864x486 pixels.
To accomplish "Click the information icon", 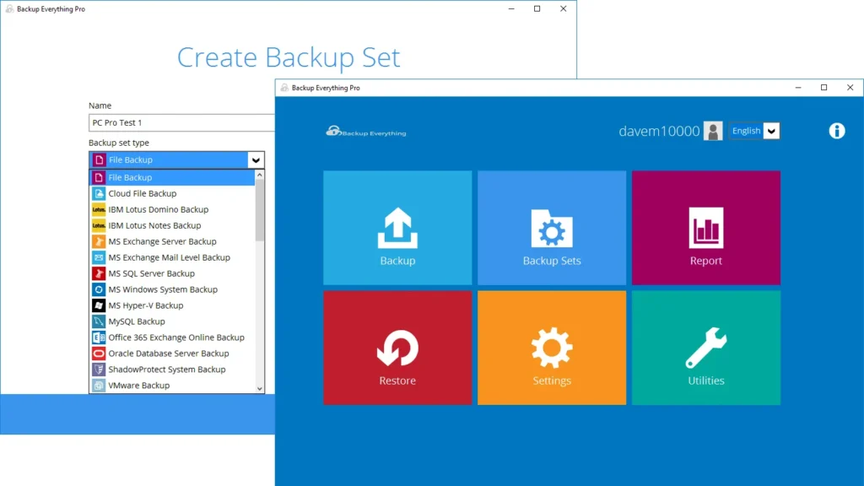I will point(836,131).
